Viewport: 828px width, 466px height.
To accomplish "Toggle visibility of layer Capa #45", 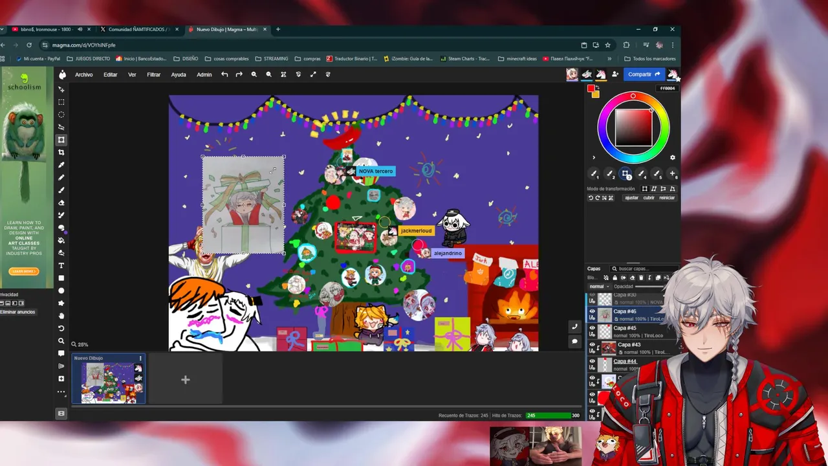I will 592,328.
